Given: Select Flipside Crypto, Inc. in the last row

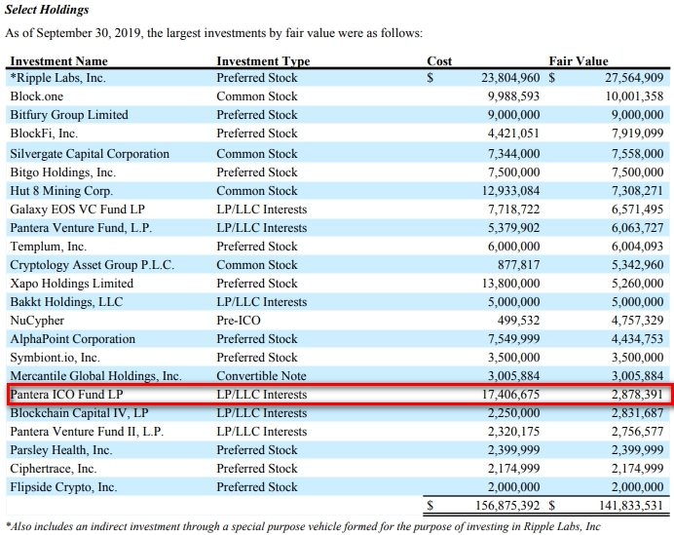Looking at the screenshot, I should point(63,487).
